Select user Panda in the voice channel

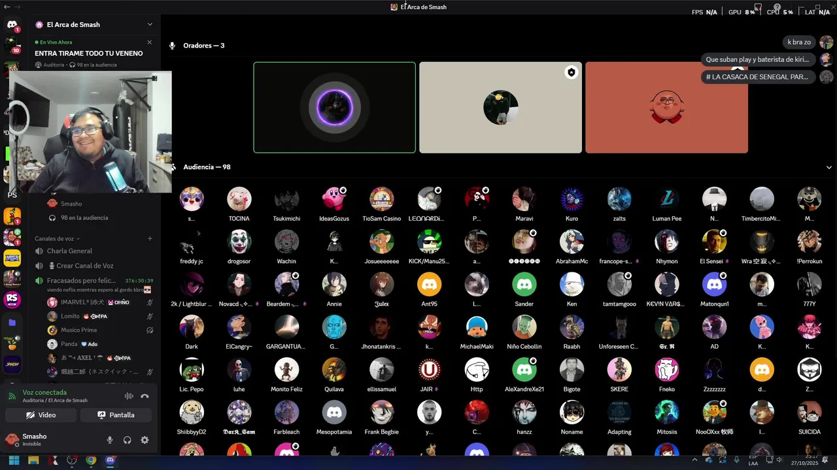point(99,344)
